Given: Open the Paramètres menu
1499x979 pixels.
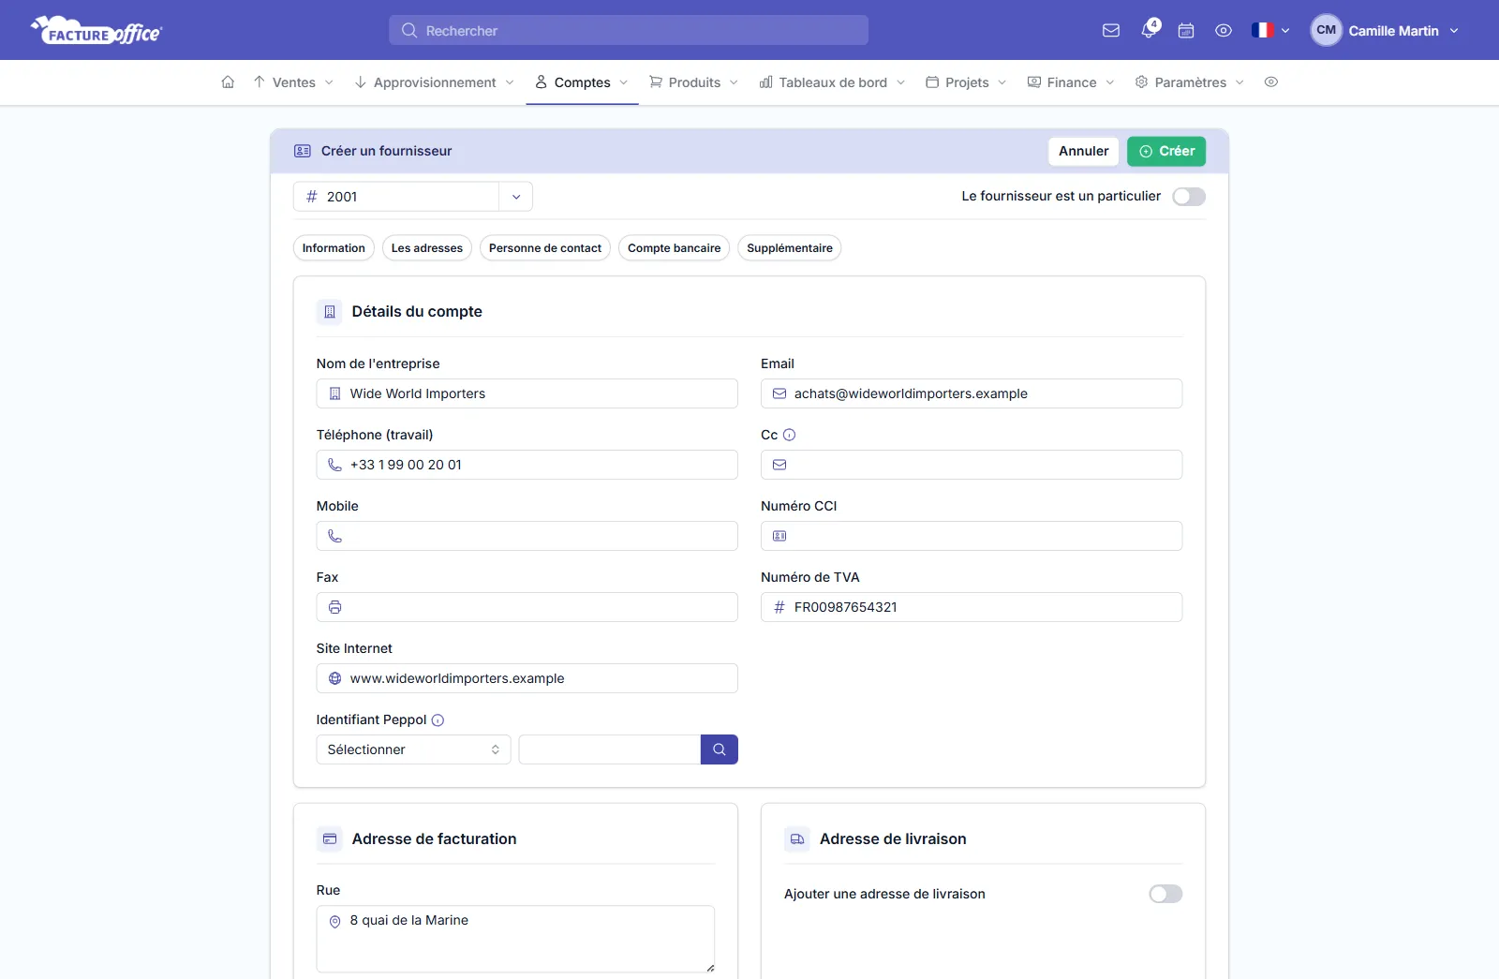Looking at the screenshot, I should [1190, 82].
